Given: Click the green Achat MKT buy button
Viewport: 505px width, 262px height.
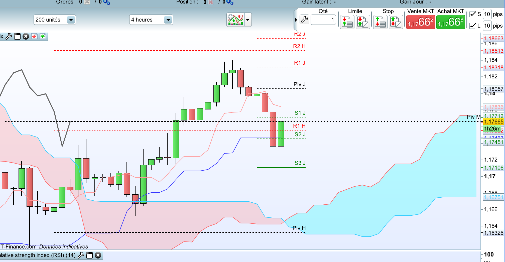Looking at the screenshot, I should tap(451, 22).
